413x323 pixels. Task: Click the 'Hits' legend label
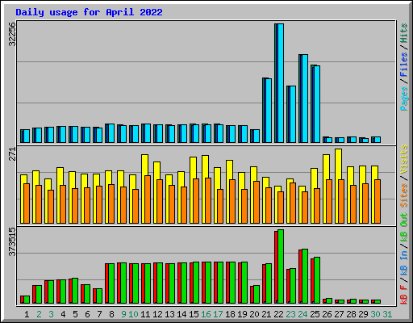(403, 33)
